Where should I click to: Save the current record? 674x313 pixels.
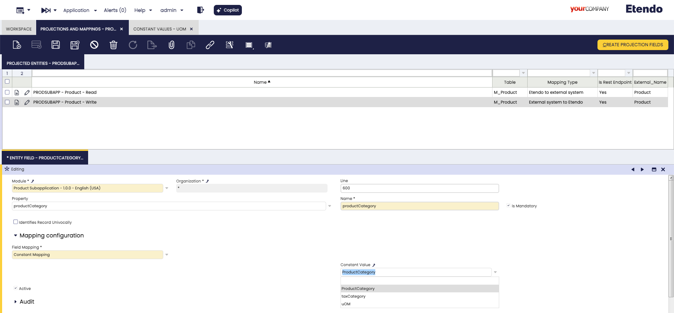pyautogui.click(x=56, y=45)
